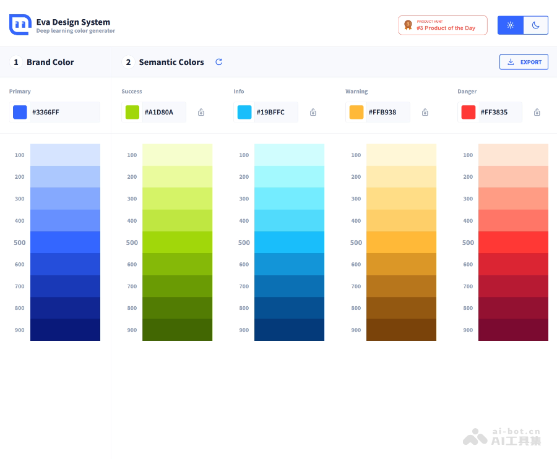Screen dimensions: 557x464
Task: Click the step 1 number badge
Action: 15,62
